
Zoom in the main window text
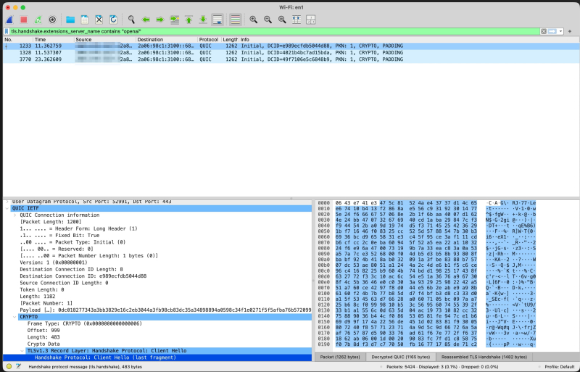pos(253,20)
